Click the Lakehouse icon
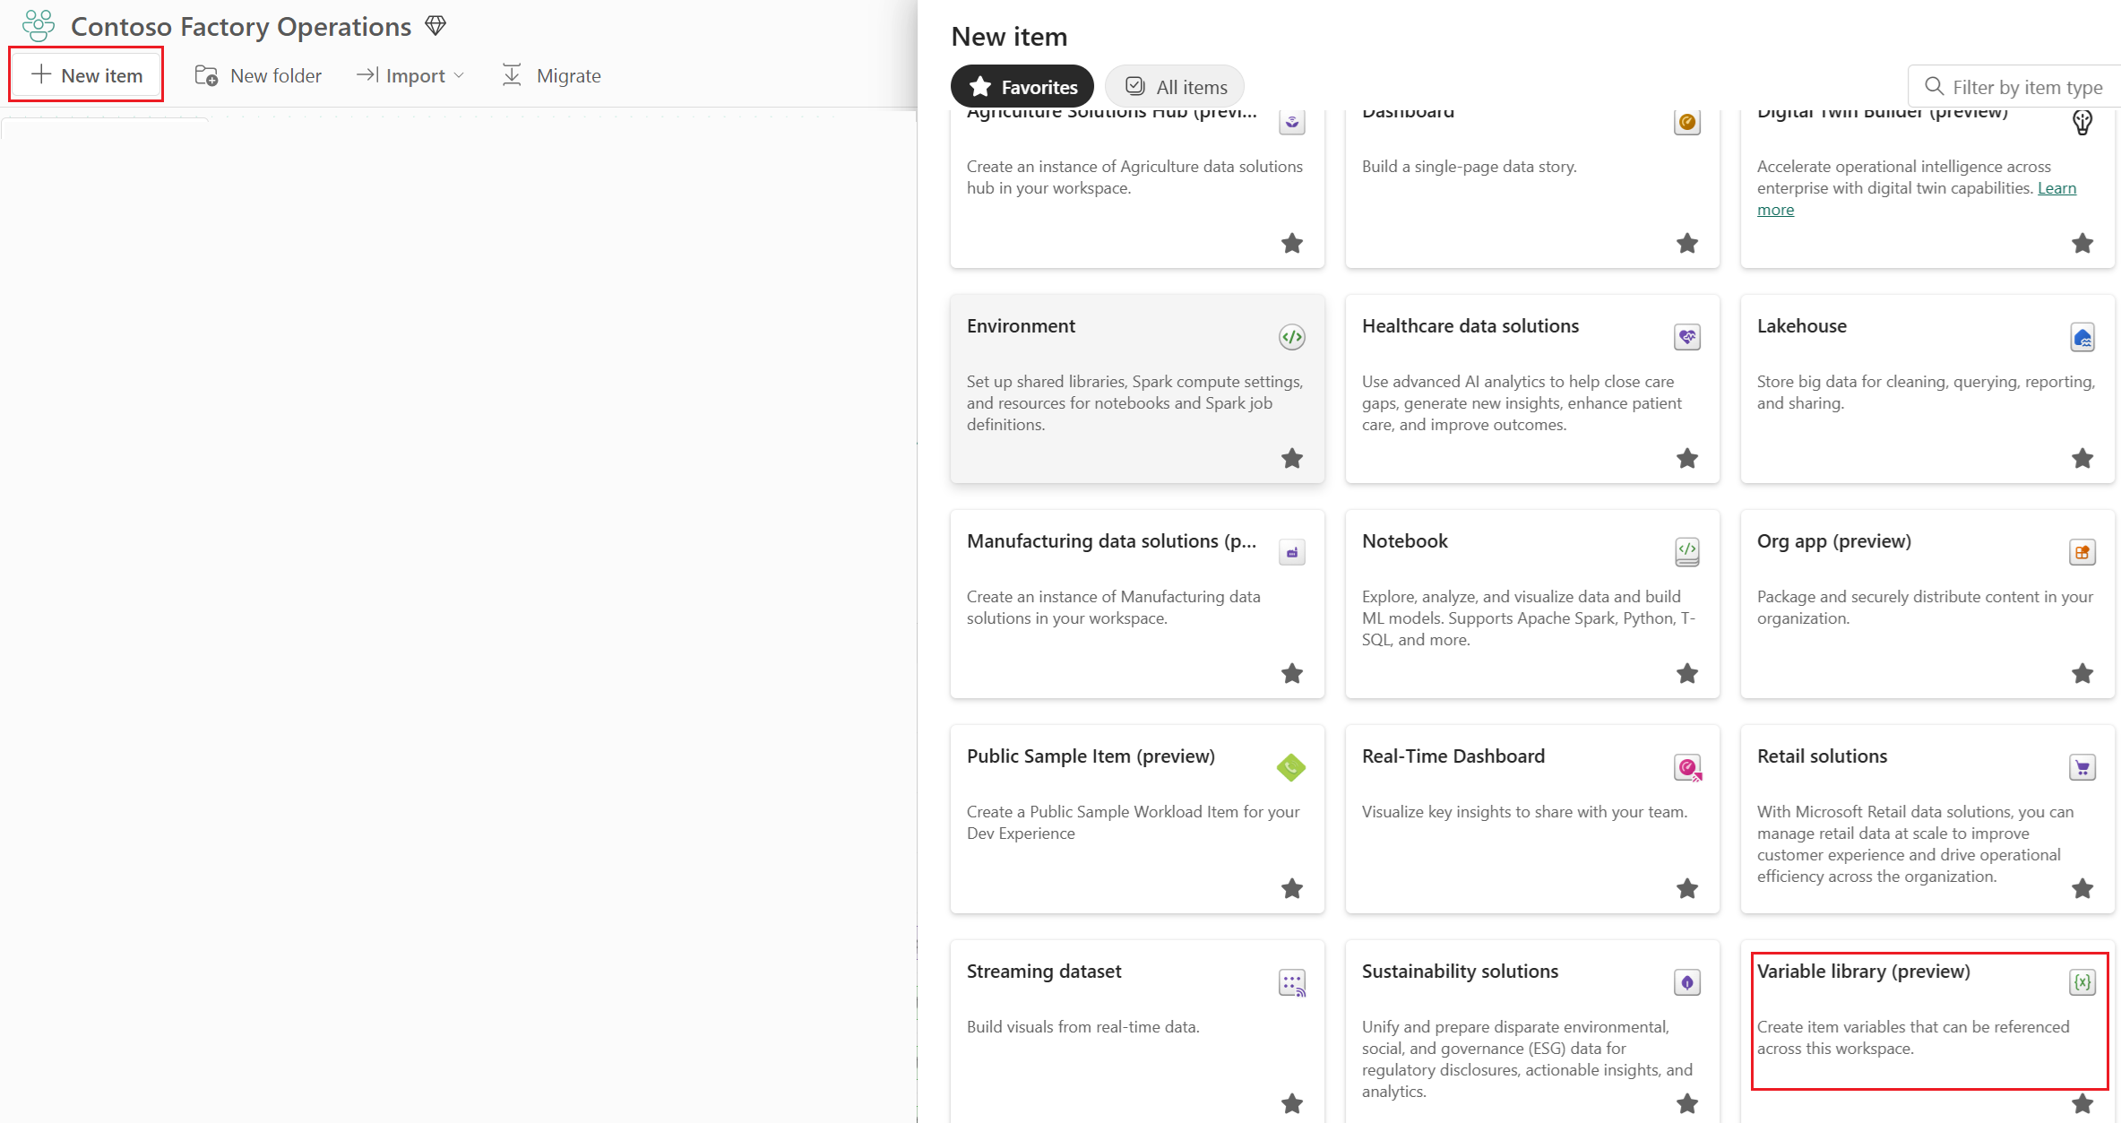The width and height of the screenshot is (2121, 1123). click(x=2082, y=337)
